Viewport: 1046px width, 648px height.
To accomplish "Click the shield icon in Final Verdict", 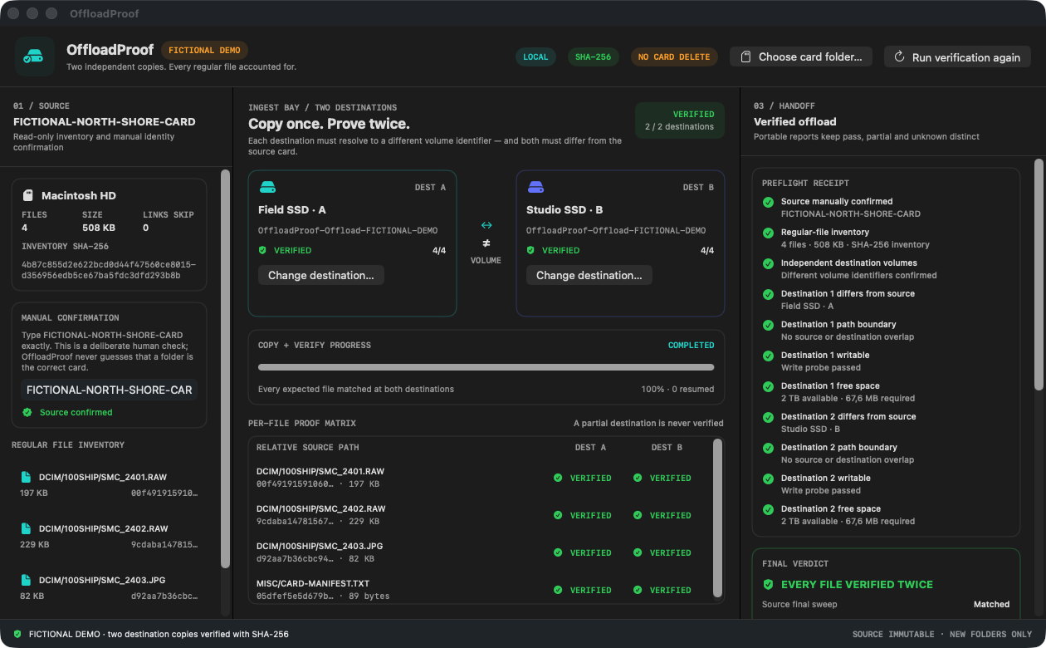I will point(768,585).
